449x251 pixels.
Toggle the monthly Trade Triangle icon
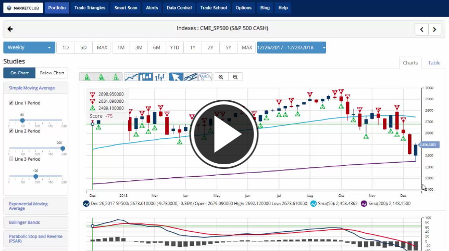pos(87,77)
